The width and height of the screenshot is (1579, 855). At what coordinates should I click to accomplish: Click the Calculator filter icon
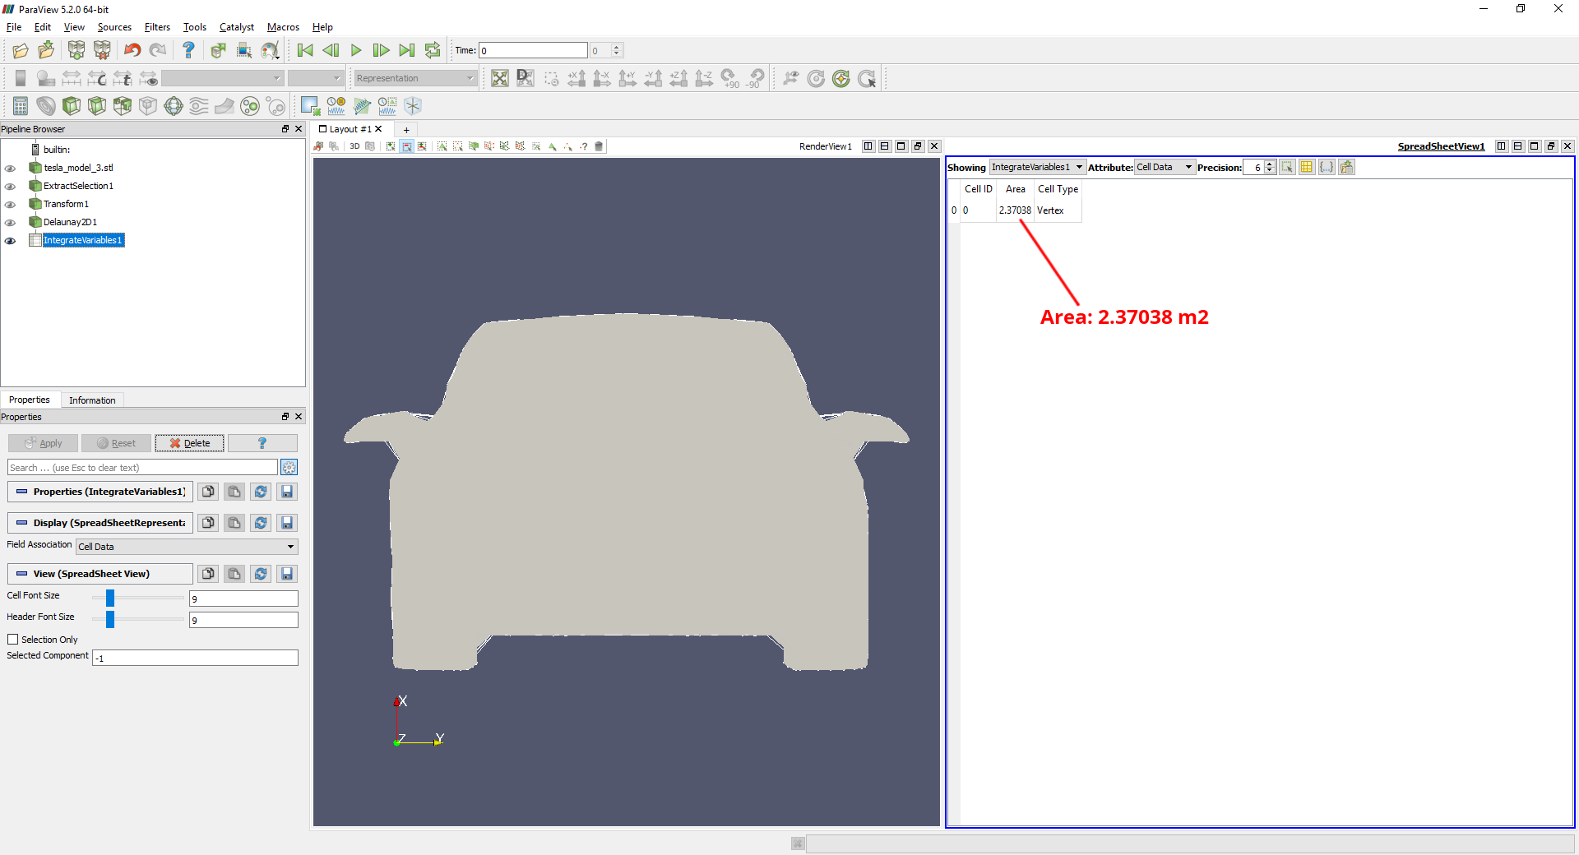tap(21, 106)
